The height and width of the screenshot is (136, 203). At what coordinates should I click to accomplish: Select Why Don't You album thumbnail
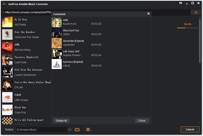(x=57, y=33)
